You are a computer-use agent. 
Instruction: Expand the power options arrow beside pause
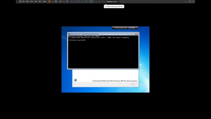(52, 1)
